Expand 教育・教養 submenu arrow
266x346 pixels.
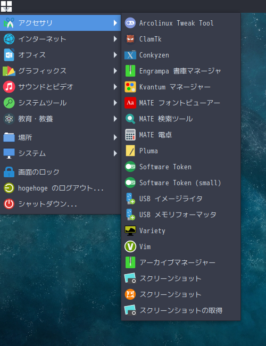115,119
